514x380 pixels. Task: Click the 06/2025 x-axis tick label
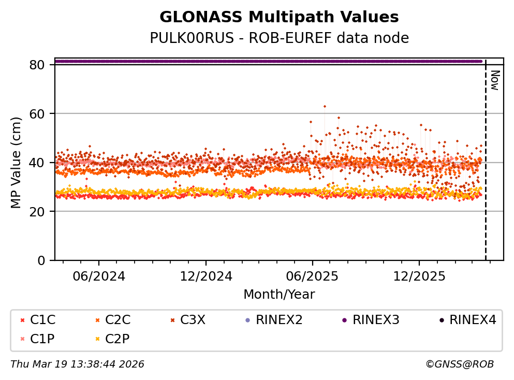click(312, 276)
